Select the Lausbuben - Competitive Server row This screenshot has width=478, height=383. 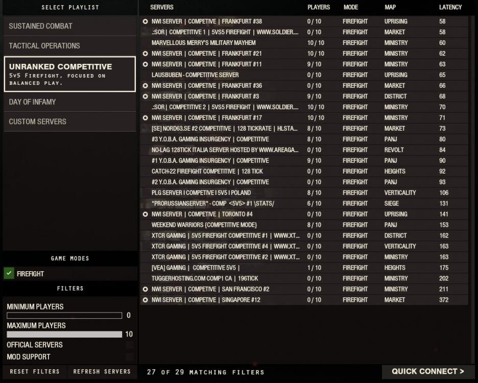click(304, 75)
